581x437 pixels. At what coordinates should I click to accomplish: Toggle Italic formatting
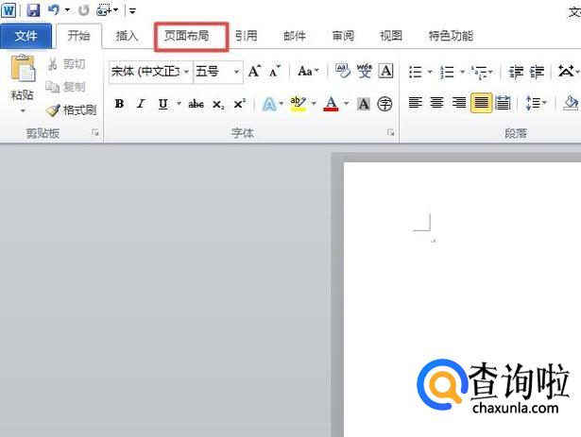click(x=141, y=104)
